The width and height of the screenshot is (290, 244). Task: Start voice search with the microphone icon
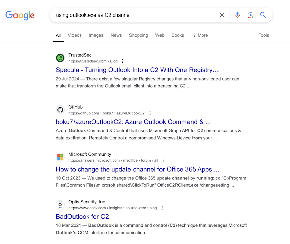click(237, 15)
